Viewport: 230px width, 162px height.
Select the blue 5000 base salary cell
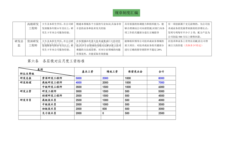(x=78, y=78)
